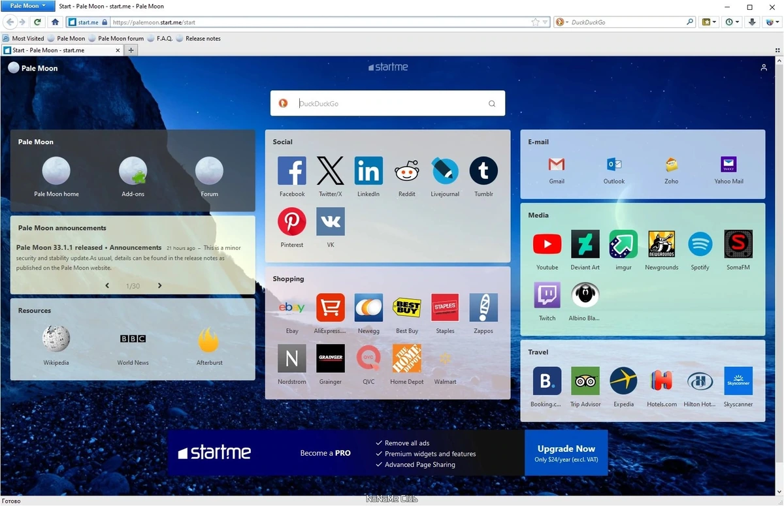Open the Spotify icon in Media

tap(700, 244)
